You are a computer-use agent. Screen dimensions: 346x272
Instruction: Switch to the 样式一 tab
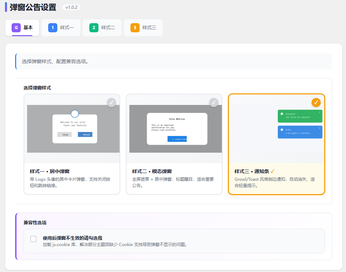click(x=61, y=28)
